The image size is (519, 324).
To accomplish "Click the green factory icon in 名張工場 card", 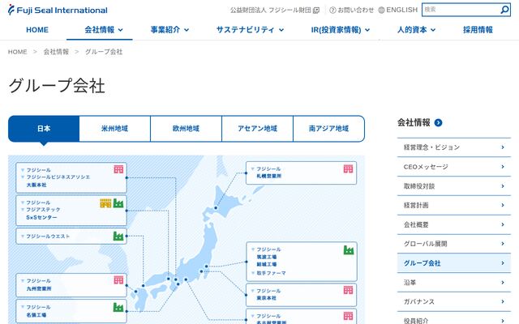I will pos(118,307).
